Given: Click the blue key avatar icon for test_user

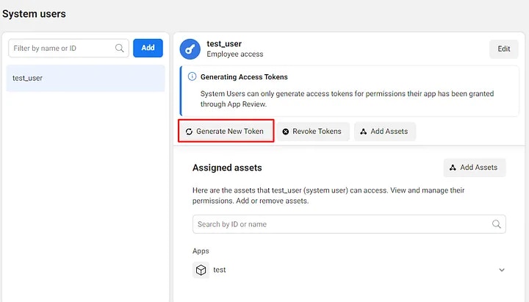Looking at the screenshot, I should pyautogui.click(x=190, y=49).
